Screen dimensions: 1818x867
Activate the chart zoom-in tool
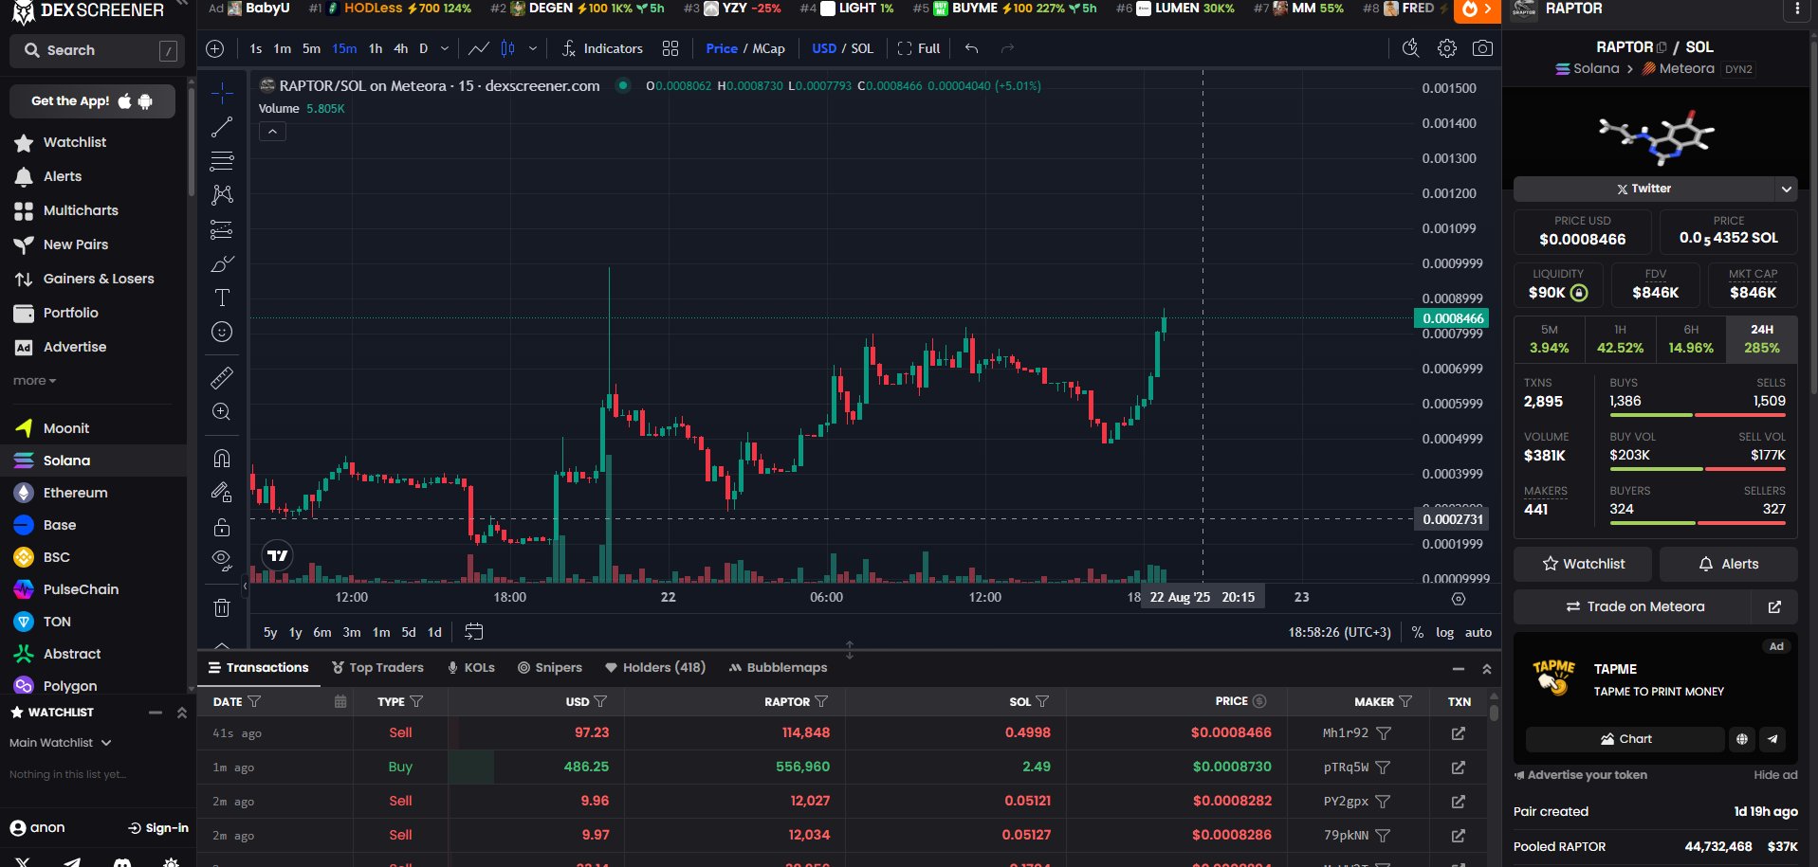pos(222,412)
